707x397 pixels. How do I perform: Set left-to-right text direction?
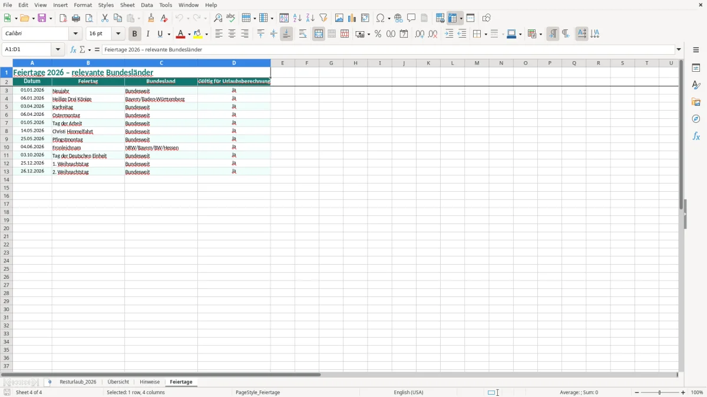click(553, 34)
